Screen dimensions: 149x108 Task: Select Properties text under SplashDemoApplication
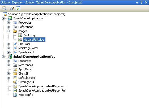tap(25, 23)
